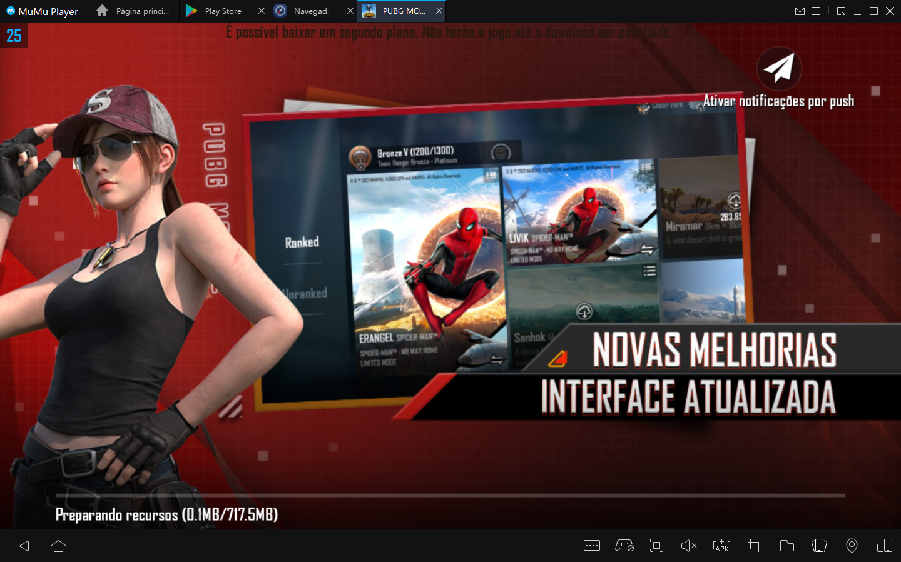Open the multi-instance devices icon
Screen dimensions: 901x562
click(x=884, y=546)
